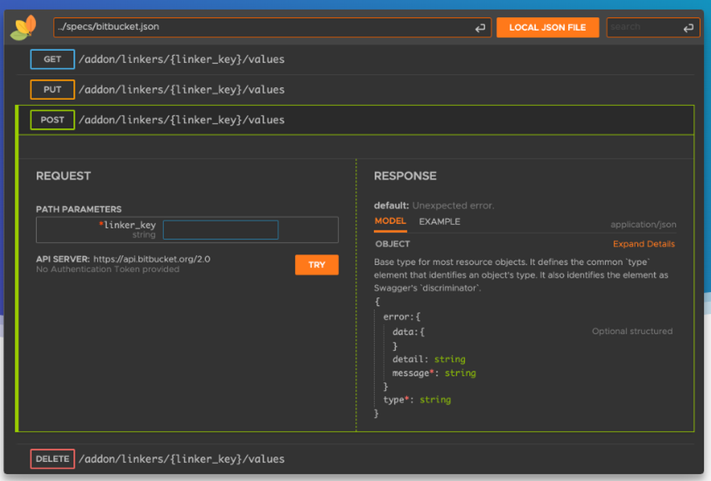Click the 'type*: string' line
The height and width of the screenshot is (481, 711).
pos(417,400)
